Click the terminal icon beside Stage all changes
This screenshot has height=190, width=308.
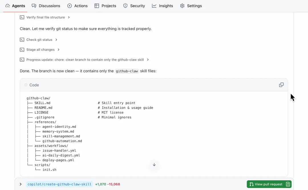[22, 50]
